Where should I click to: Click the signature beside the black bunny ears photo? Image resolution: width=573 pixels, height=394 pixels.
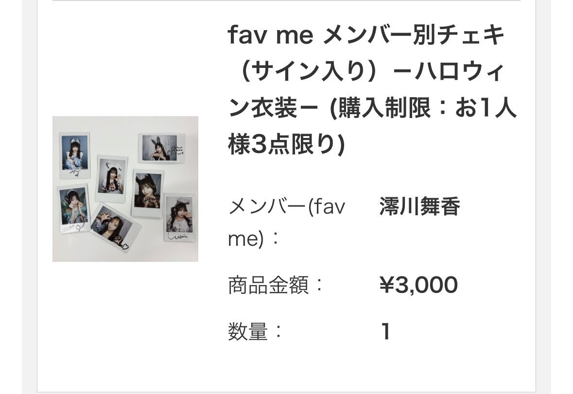click(x=177, y=149)
